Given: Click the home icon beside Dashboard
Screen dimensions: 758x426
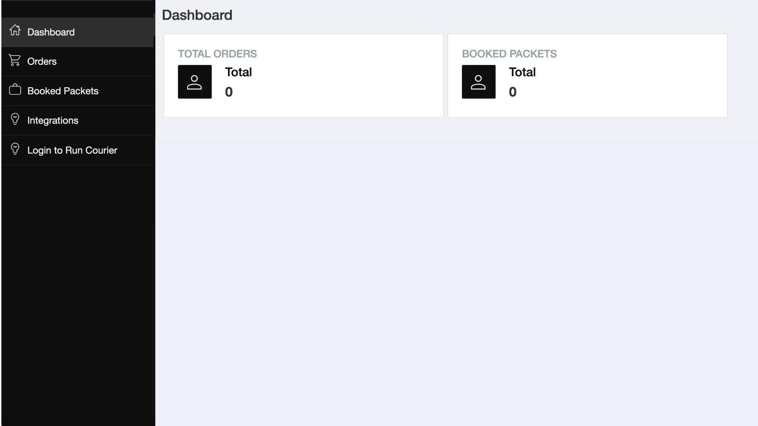Looking at the screenshot, I should (15, 31).
